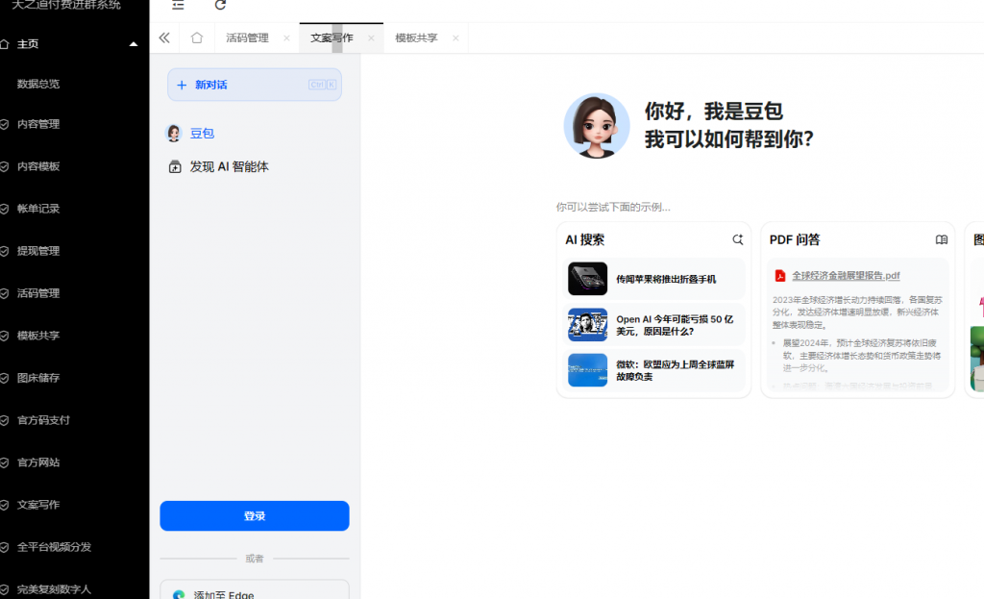Click the AI 搜索 search icon
The height and width of the screenshot is (599, 984).
(737, 239)
